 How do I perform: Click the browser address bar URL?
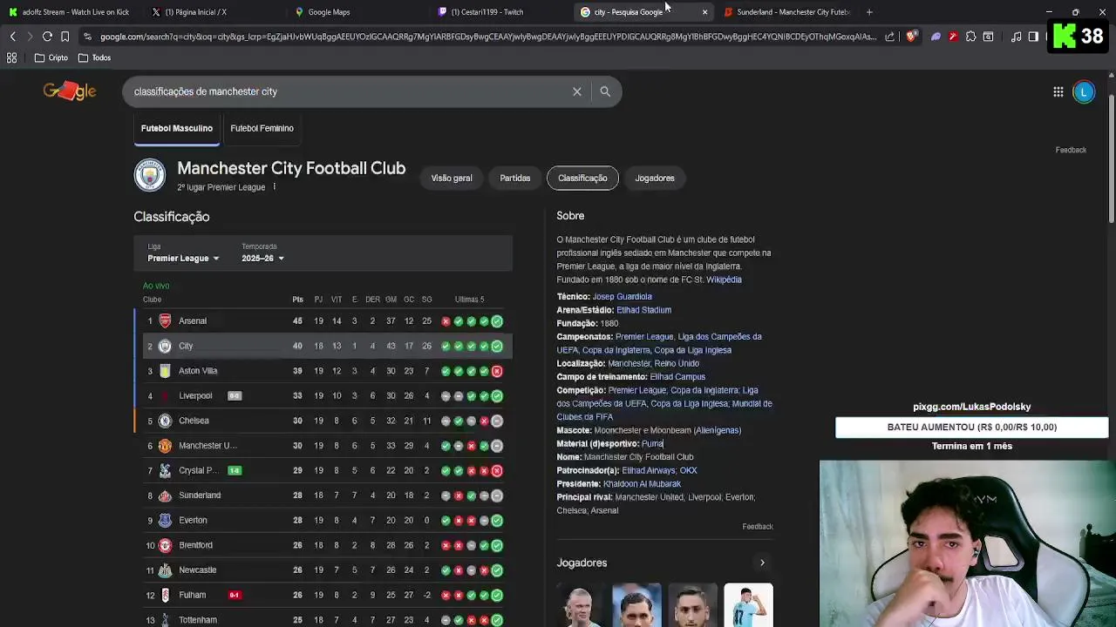tap(488, 37)
